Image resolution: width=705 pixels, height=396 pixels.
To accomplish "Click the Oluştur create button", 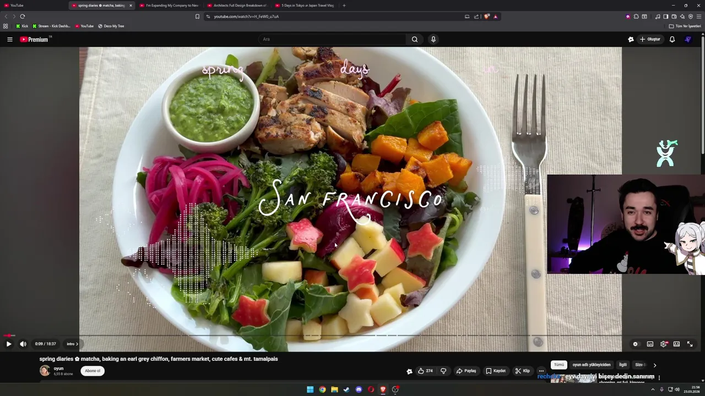I will tap(650, 39).
